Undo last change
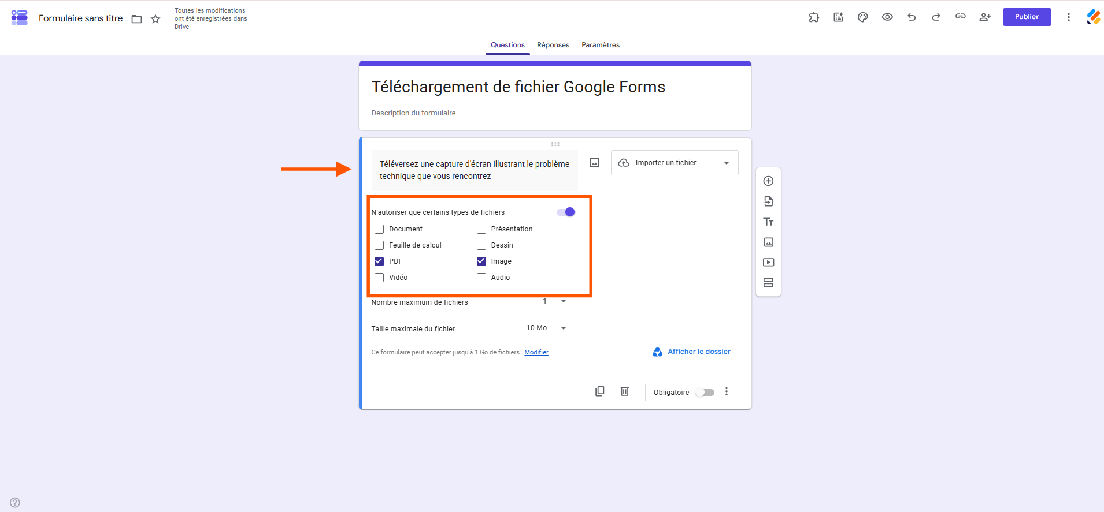1104x512 pixels. click(x=912, y=17)
